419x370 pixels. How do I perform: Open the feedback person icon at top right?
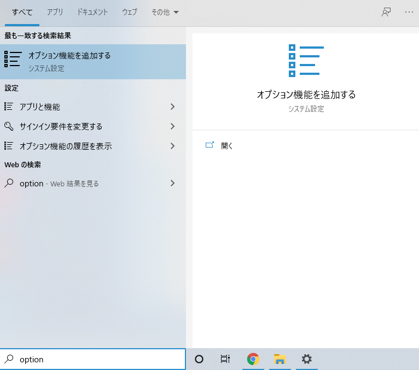[386, 12]
